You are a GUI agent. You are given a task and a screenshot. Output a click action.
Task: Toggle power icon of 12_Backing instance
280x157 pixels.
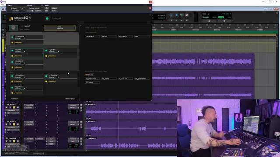point(12,76)
